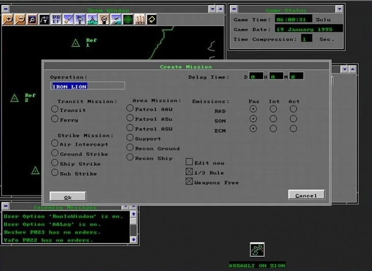Select the Ferry mission option

point(54,119)
